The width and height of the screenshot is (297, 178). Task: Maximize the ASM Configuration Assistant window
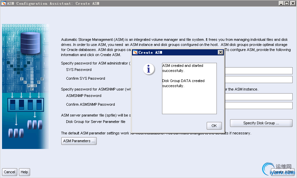[287, 3]
